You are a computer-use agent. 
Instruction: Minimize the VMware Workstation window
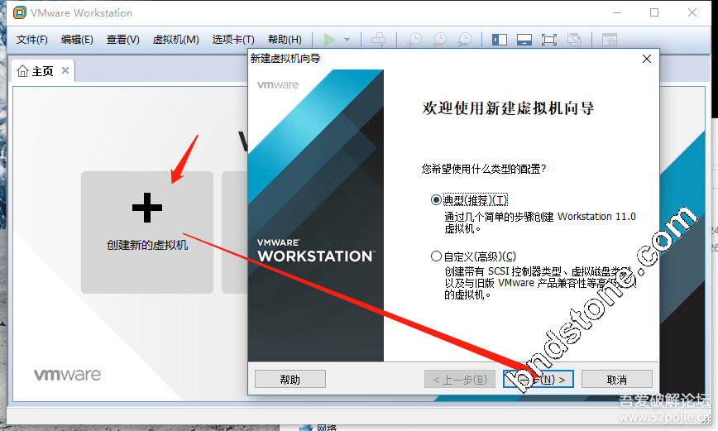tap(617, 13)
